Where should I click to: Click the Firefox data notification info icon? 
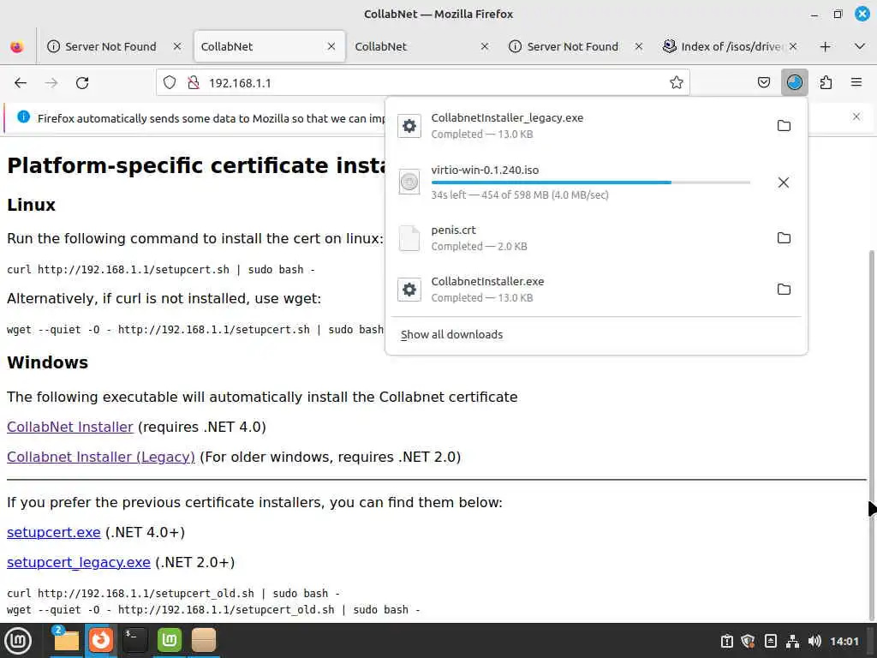click(23, 117)
